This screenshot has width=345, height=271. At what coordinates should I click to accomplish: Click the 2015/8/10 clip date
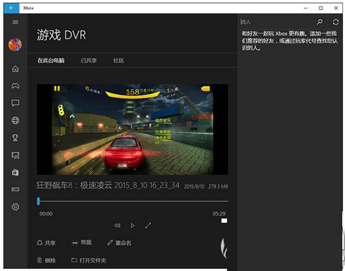pyautogui.click(x=194, y=186)
